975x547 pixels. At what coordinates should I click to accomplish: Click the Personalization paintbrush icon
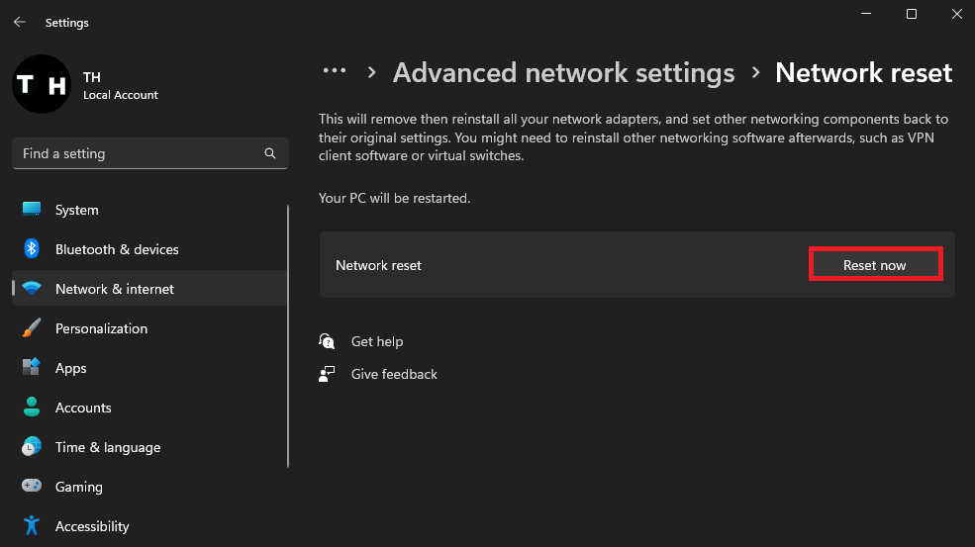tap(32, 328)
